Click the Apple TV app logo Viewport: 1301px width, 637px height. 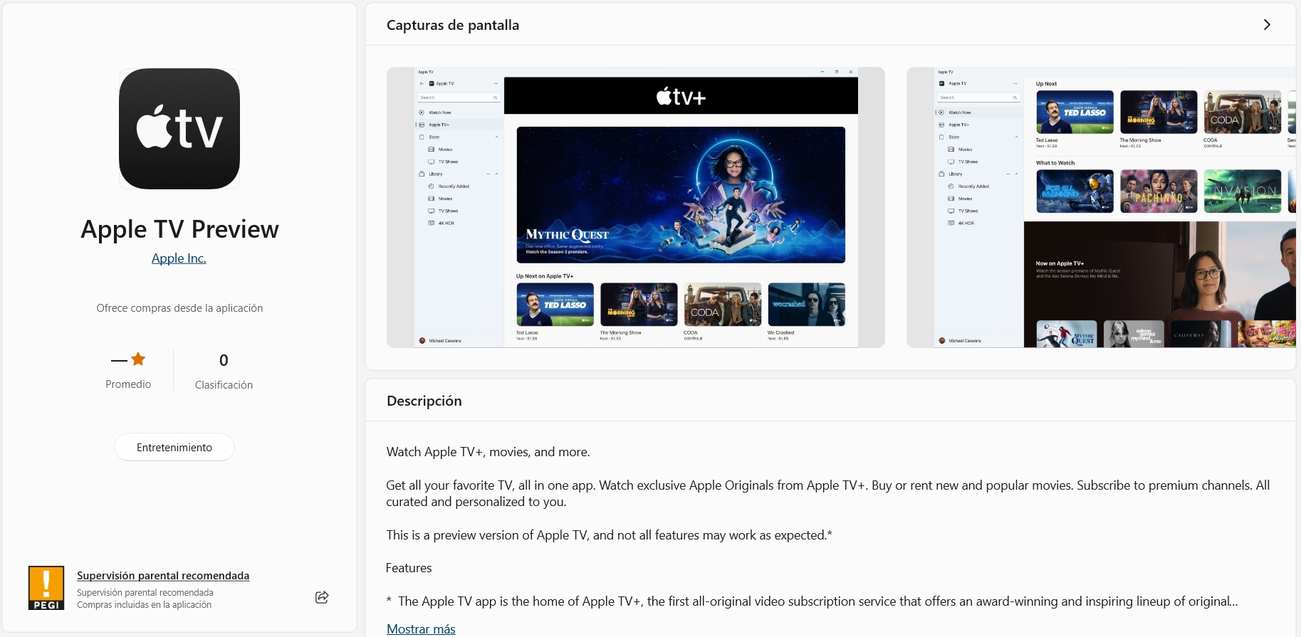[x=179, y=129]
